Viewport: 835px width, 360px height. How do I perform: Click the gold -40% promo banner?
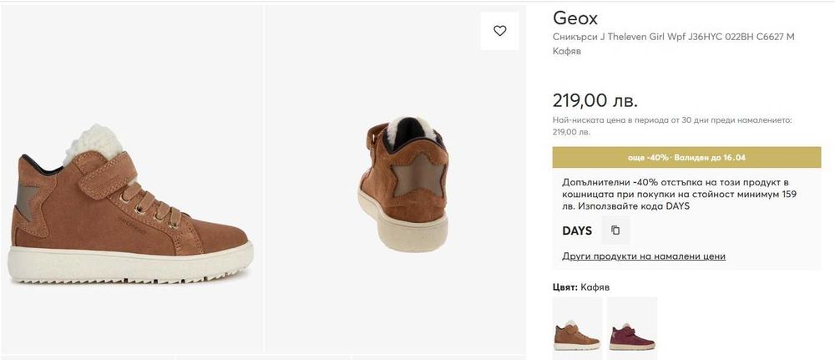[686, 157]
